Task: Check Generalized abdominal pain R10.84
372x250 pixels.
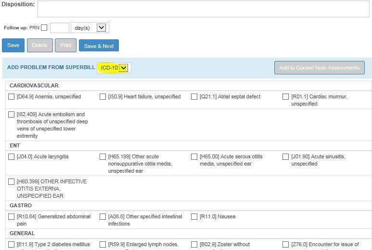Action: pos(12,217)
